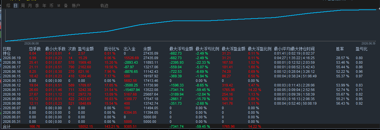
Task: Open the 币 currency tab
Action: pyautogui.click(x=51, y=6)
